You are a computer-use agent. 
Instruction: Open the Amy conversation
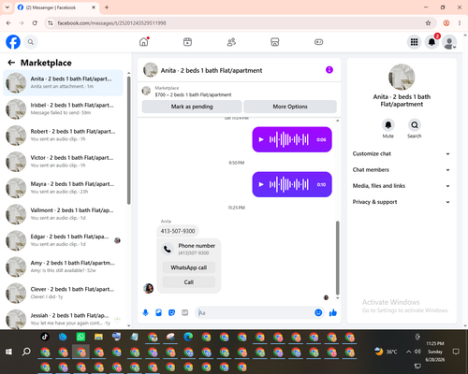tap(63, 266)
